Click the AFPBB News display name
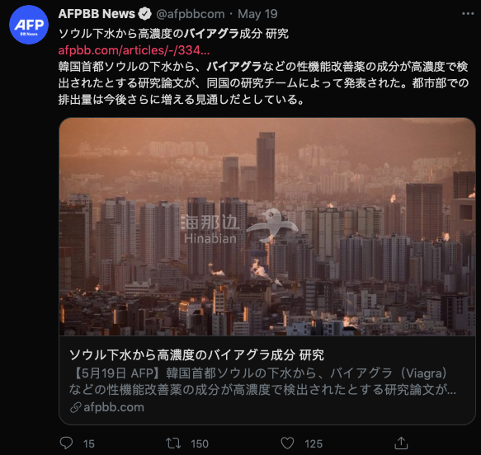The width and height of the screenshot is (481, 455). pyautogui.click(x=97, y=14)
